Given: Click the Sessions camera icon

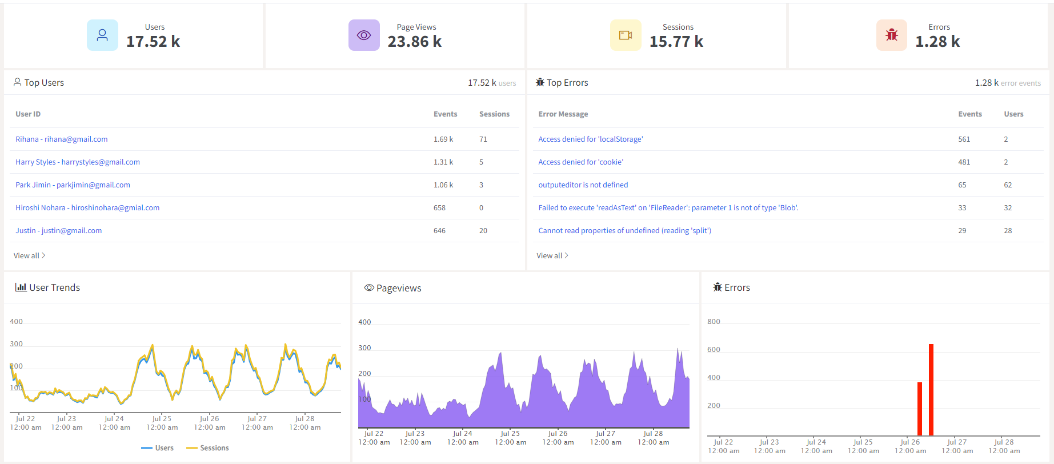Looking at the screenshot, I should tap(626, 35).
